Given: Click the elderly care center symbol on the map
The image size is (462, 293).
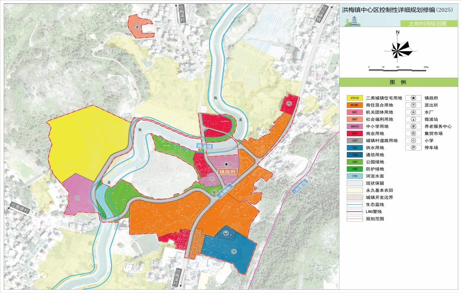Looking at the screenshot, I should click(x=137, y=27).
